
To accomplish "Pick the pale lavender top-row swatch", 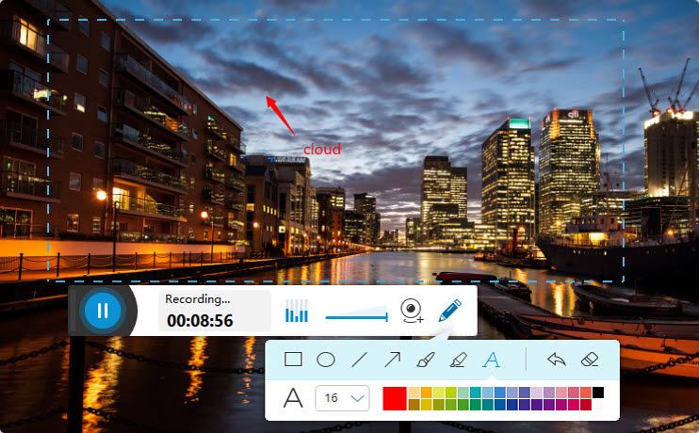I will pyautogui.click(x=537, y=393).
